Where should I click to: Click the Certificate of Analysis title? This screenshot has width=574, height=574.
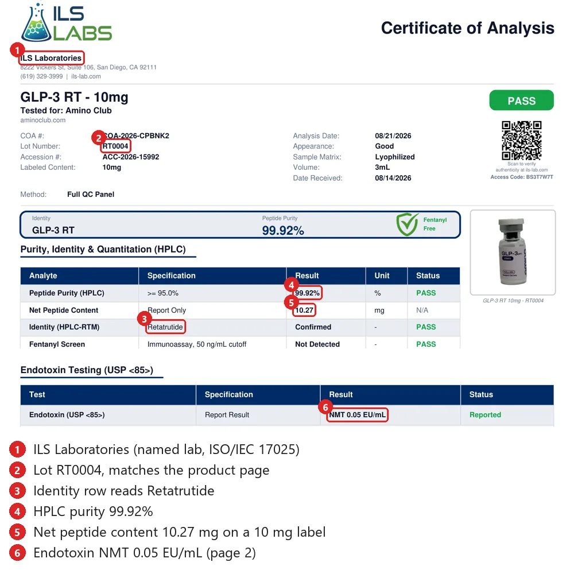point(467,28)
